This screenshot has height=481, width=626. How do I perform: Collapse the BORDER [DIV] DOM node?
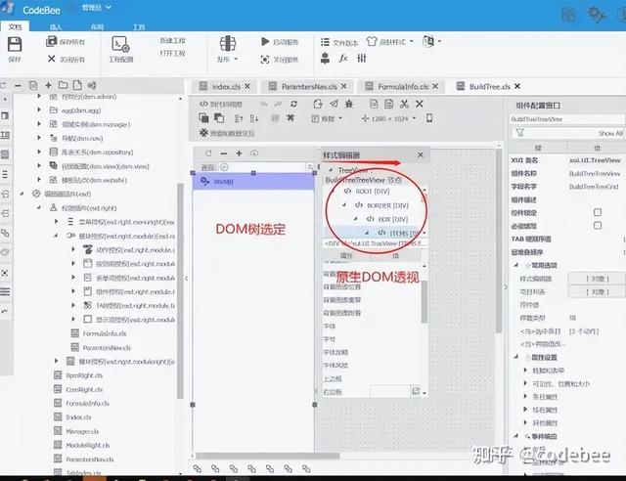click(x=344, y=205)
